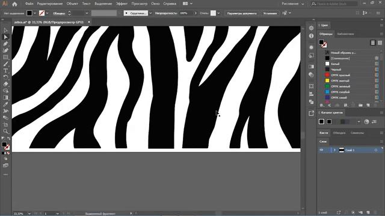Open the arrange documents dropdown

pos(188,4)
